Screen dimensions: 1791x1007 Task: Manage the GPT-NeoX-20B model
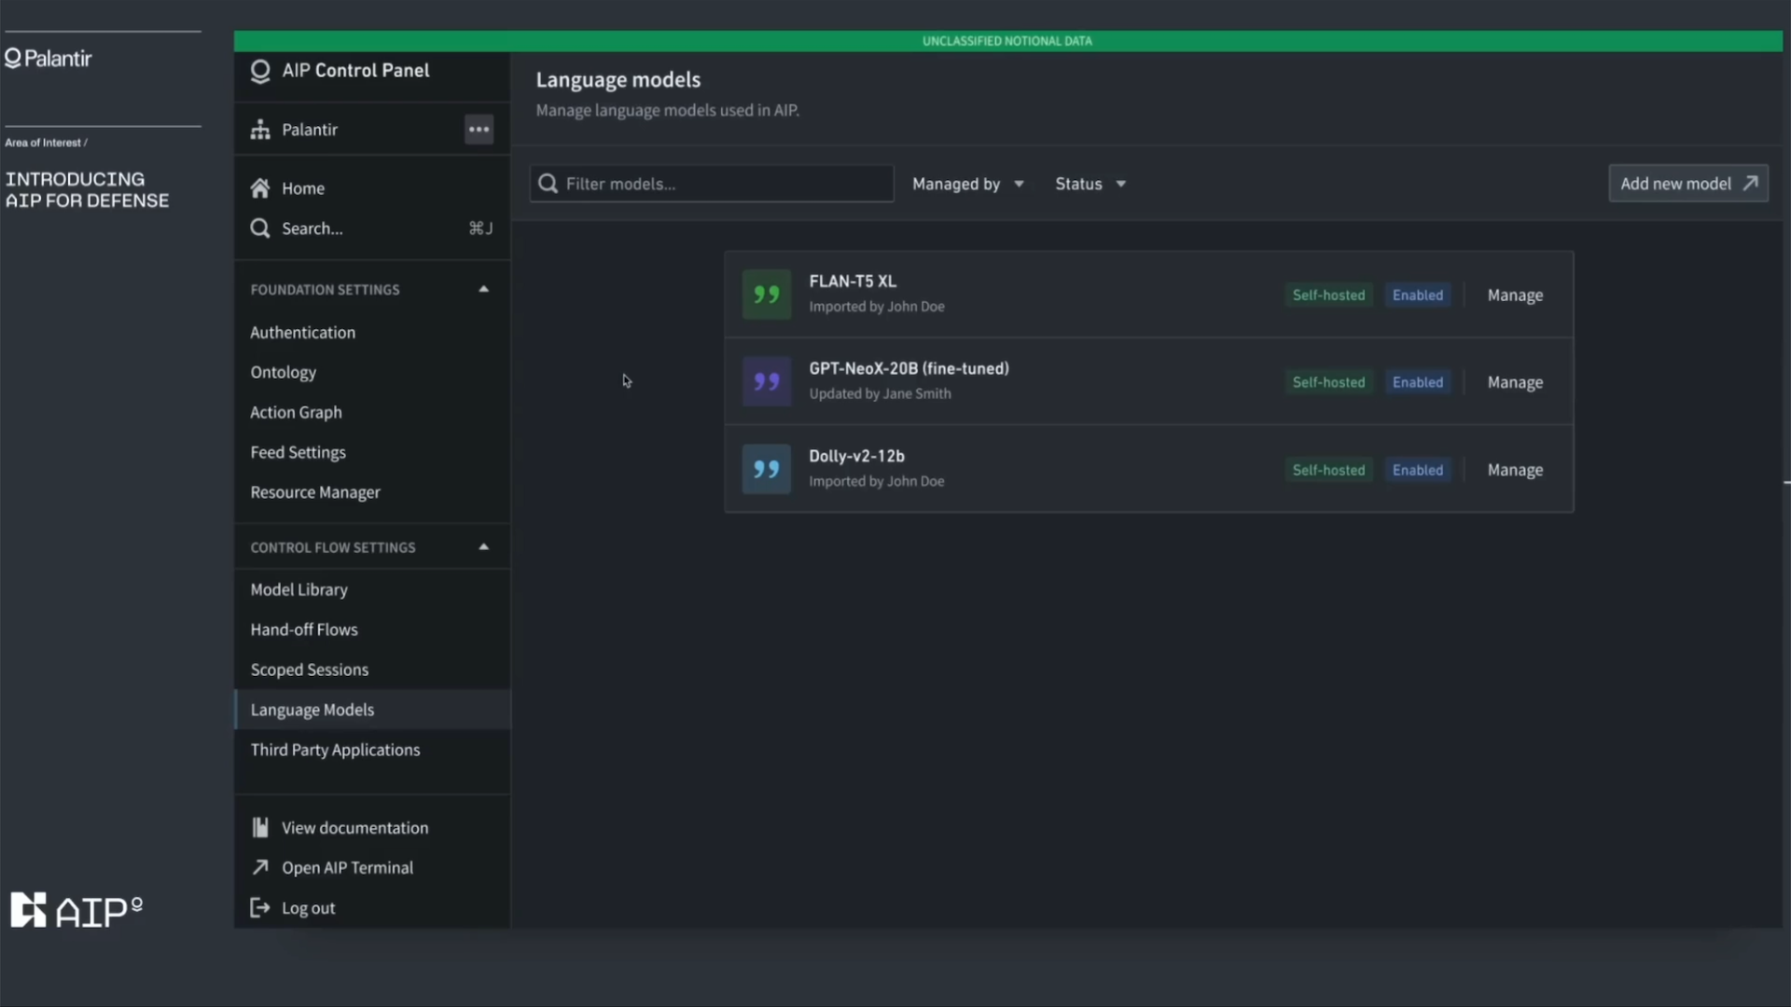pyautogui.click(x=1514, y=382)
